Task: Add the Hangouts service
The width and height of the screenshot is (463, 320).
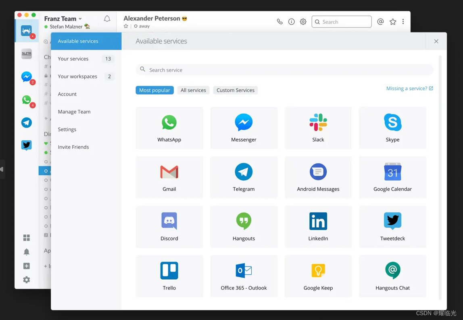Action: [x=244, y=227]
